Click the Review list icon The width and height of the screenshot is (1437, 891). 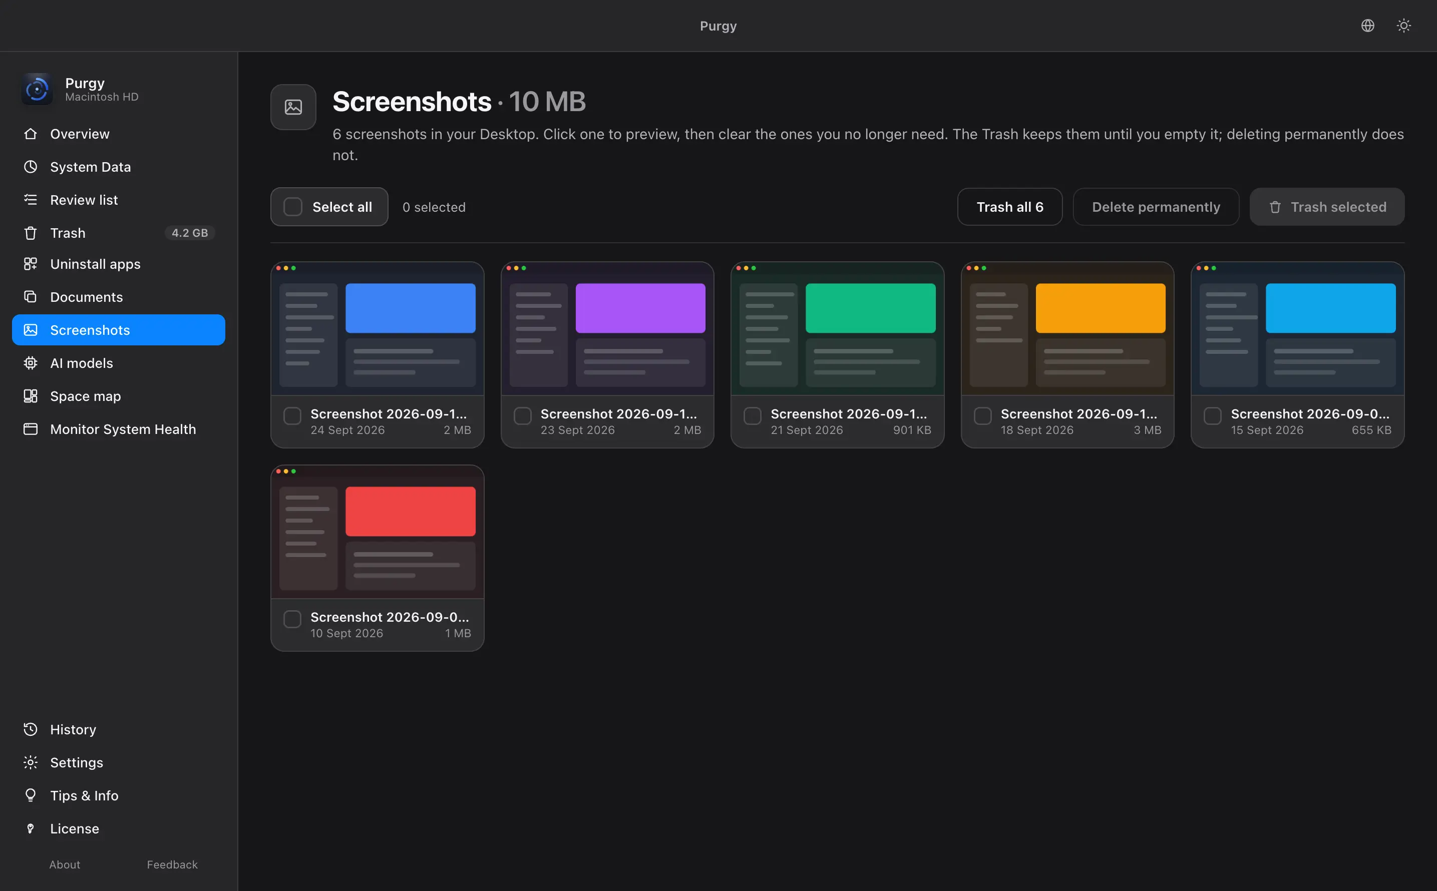pyautogui.click(x=31, y=200)
